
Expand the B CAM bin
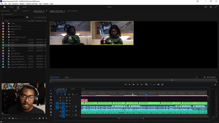click(6, 34)
